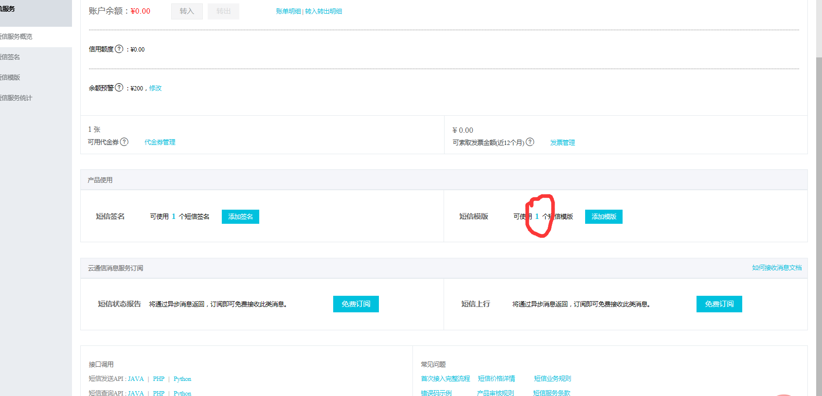
Task: Click the 修改 link for balance alert
Action: (155, 88)
